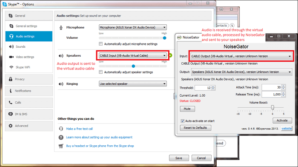Click the speaker icon beside Speakers label
This screenshot has width=298, height=167.
(x=61, y=55)
